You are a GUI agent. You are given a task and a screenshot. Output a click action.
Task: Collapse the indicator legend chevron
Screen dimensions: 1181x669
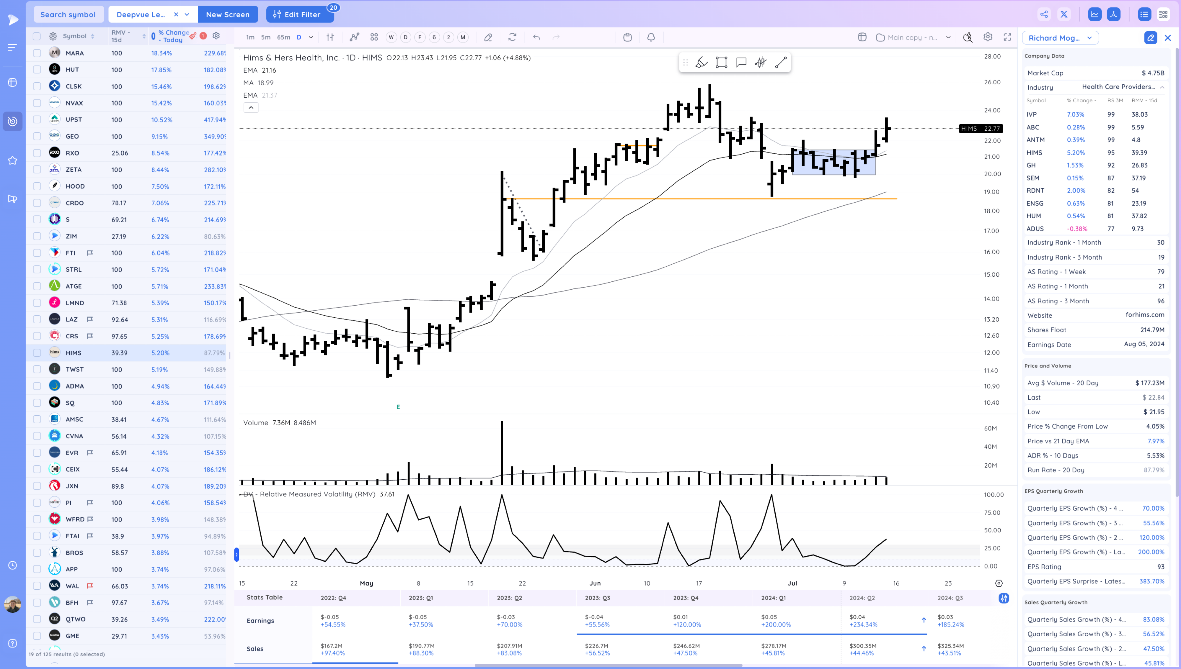(x=251, y=107)
